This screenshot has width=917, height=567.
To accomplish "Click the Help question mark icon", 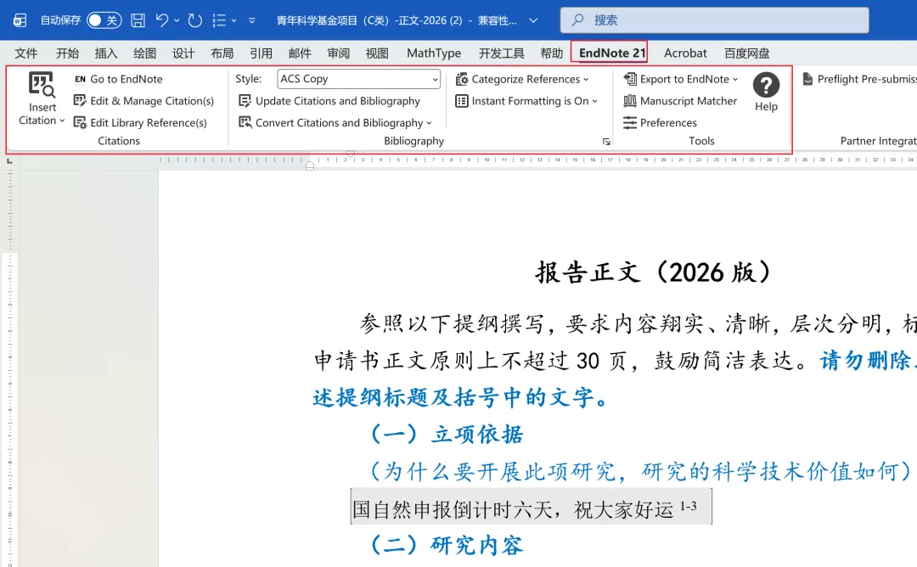I will tap(766, 85).
